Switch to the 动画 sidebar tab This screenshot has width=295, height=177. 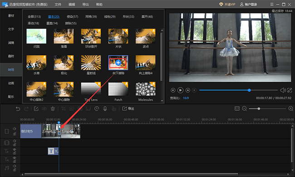pyautogui.click(x=11, y=83)
